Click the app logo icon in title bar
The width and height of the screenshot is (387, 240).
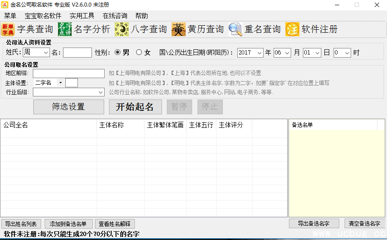click(x=4, y=5)
